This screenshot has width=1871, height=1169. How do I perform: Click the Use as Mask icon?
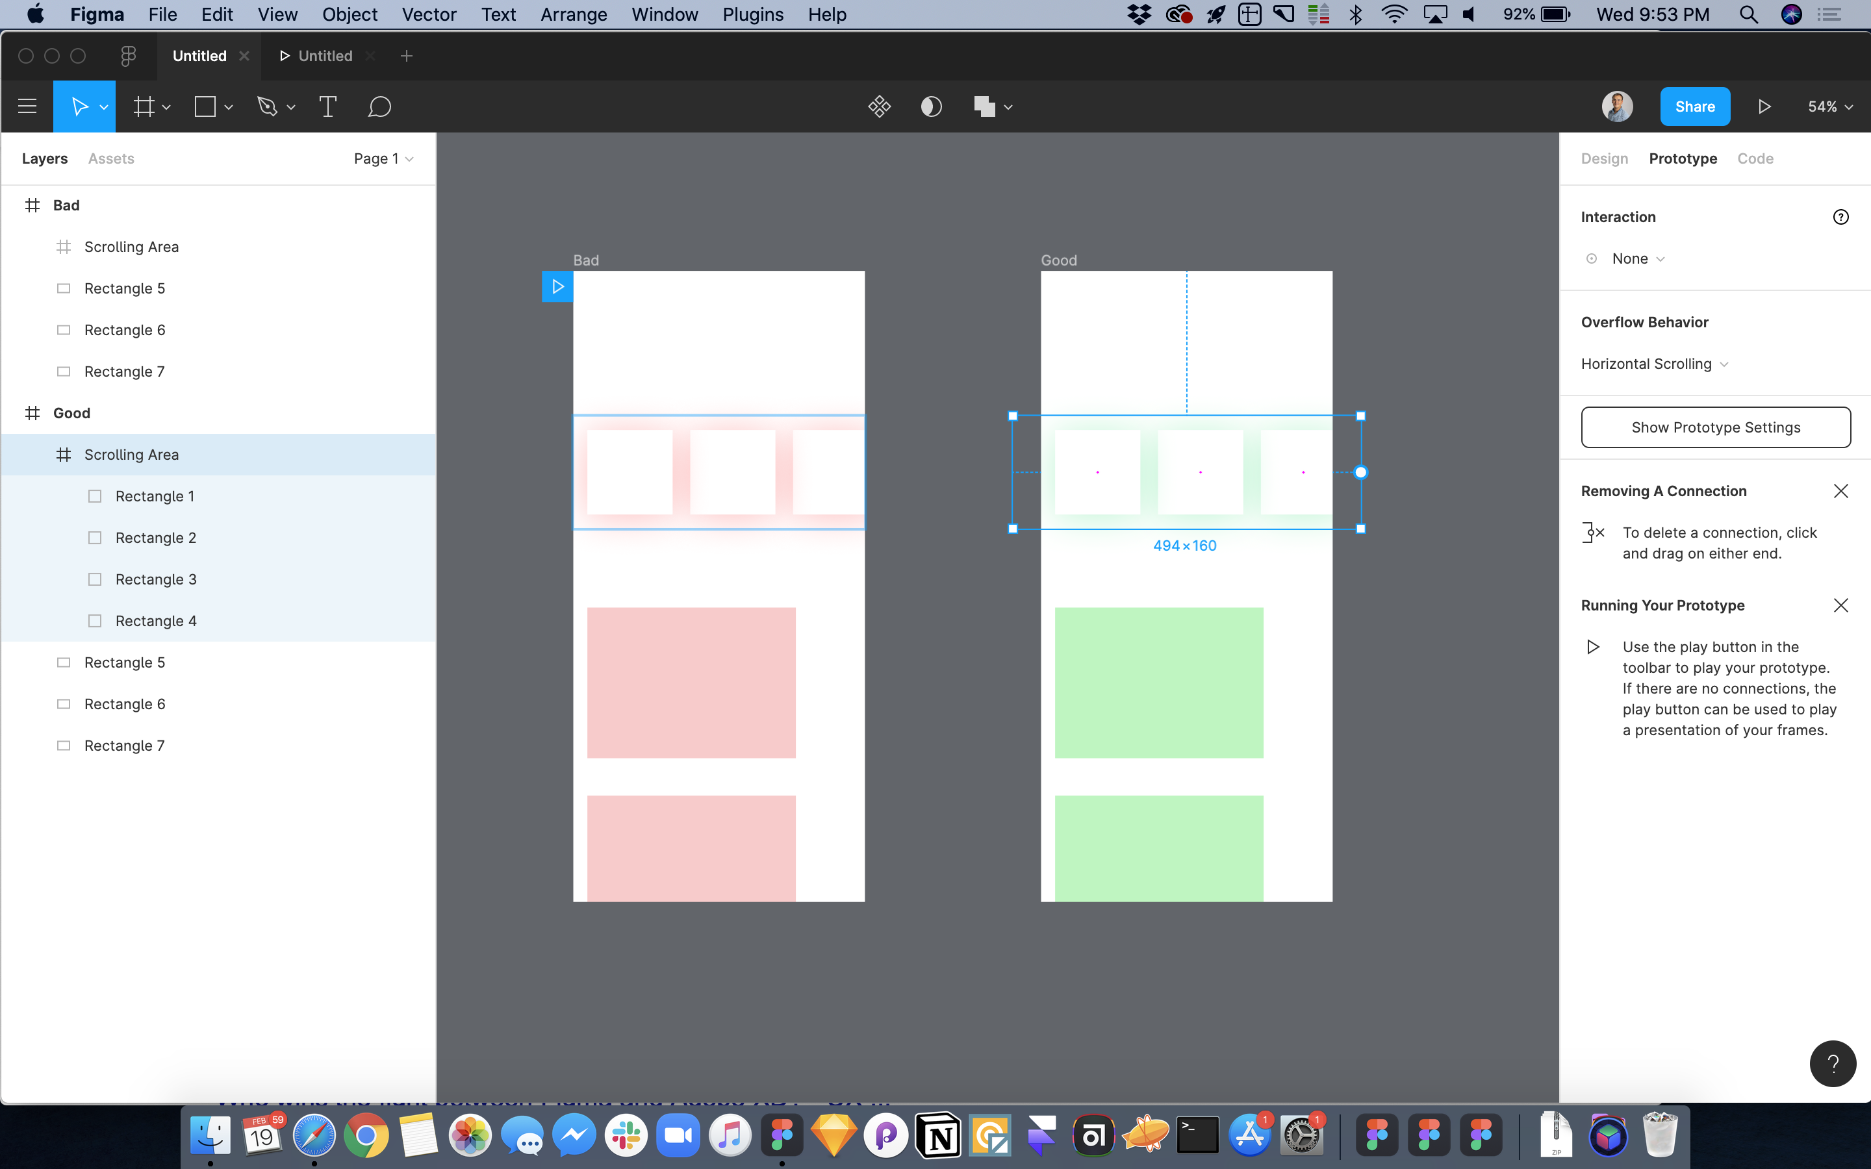coord(930,106)
